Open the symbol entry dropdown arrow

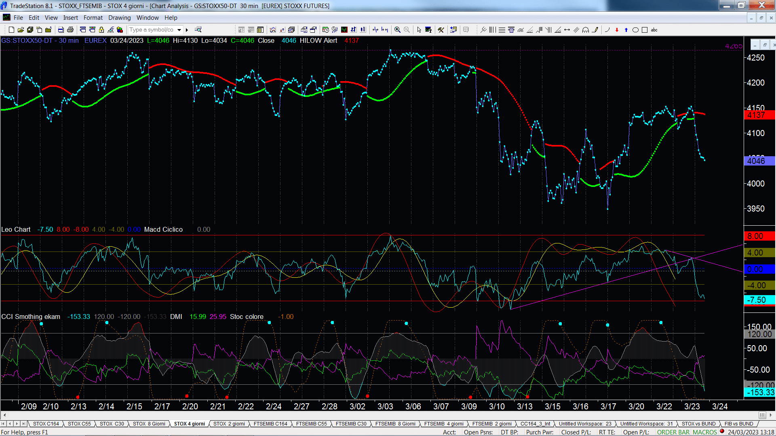pyautogui.click(x=179, y=30)
